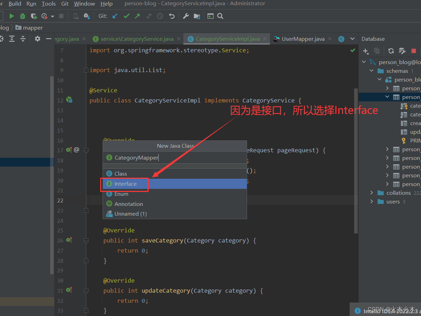Click the implements gutter icon on line 17
Screen dimensions: 421x316
point(69,150)
